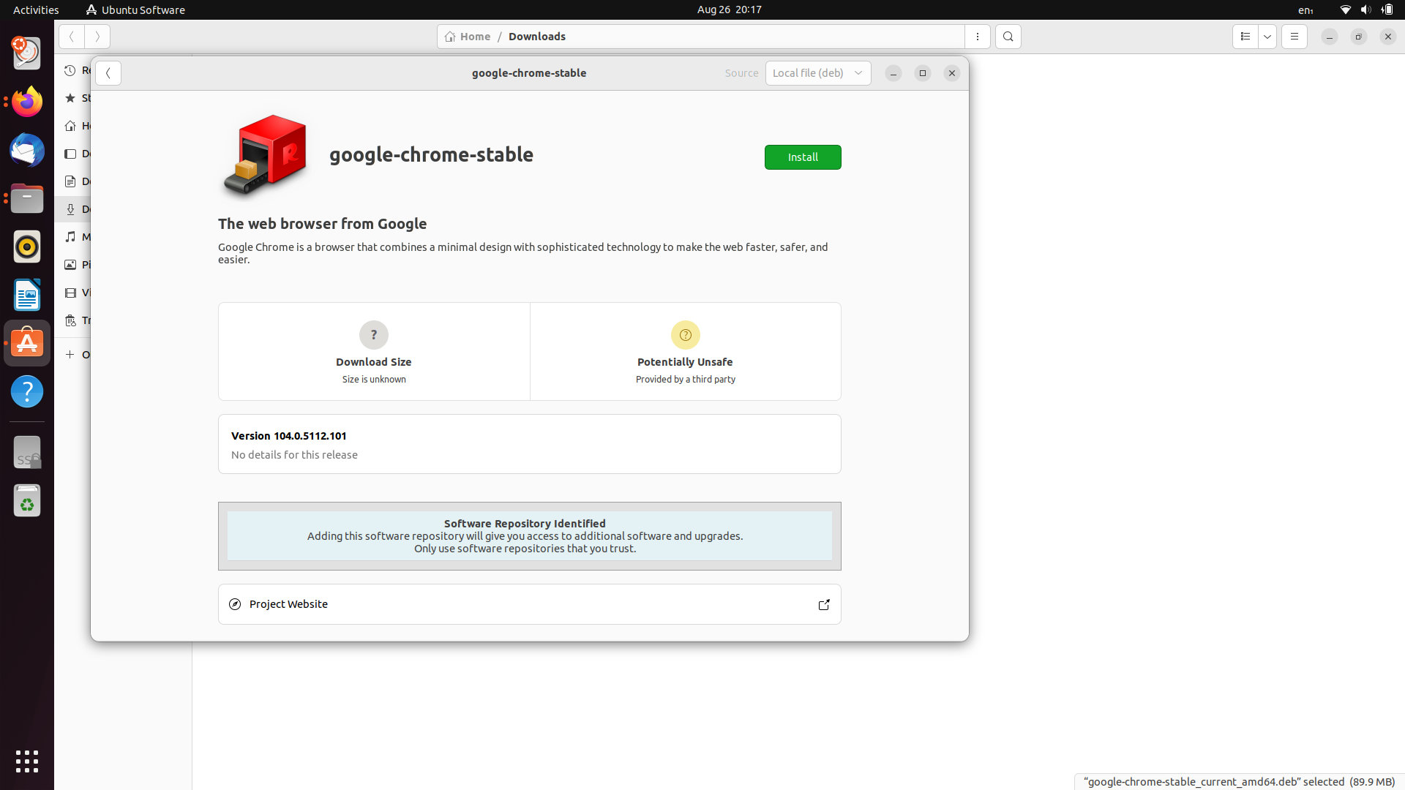Open clock and calendar in top bar
This screenshot has width=1405, height=790.
pos(729,10)
